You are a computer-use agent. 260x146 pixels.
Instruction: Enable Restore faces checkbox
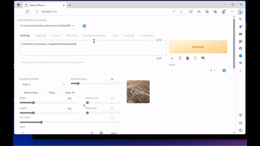tap(21, 92)
